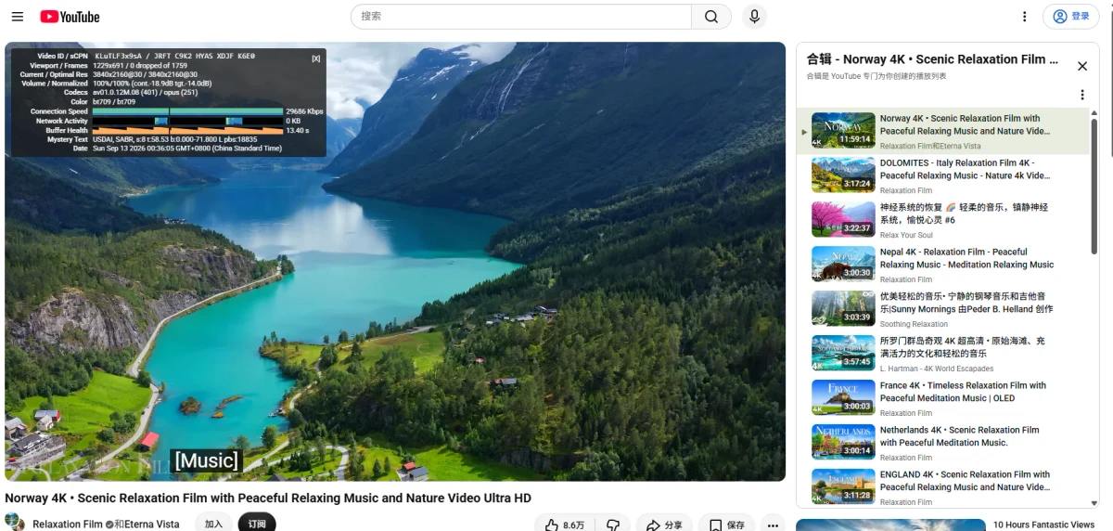Screen dimensions: 1113x531
Task: Go to the YouTube home logo
Action: click(x=70, y=17)
